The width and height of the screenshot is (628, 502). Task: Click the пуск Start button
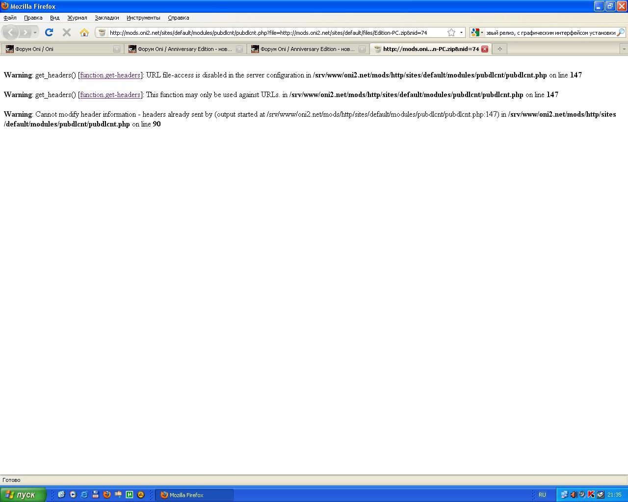click(23, 495)
